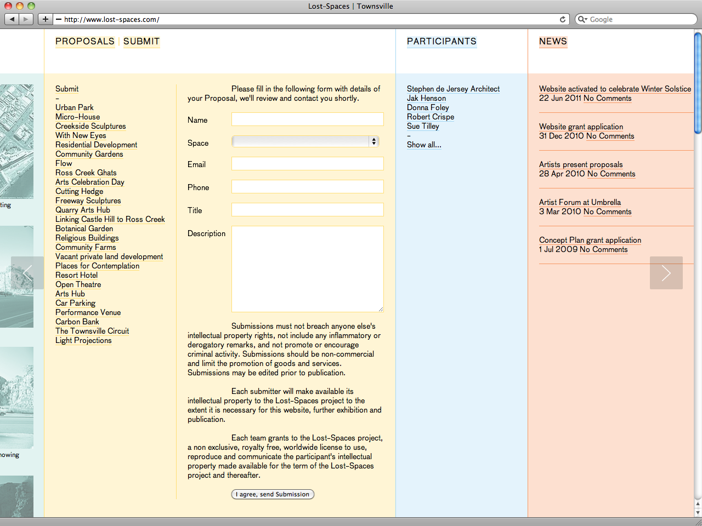Open Jak Henson participant link
Image resolution: width=702 pixels, height=526 pixels.
427,98
